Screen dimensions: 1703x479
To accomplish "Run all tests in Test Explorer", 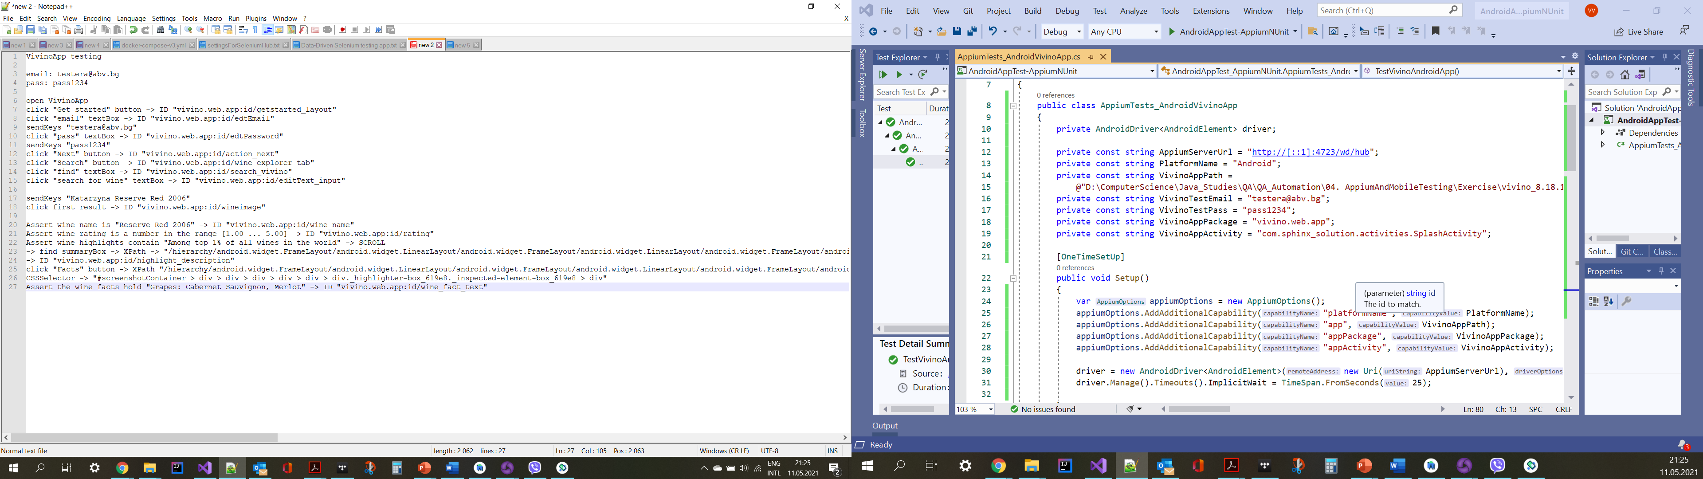I will tap(883, 75).
